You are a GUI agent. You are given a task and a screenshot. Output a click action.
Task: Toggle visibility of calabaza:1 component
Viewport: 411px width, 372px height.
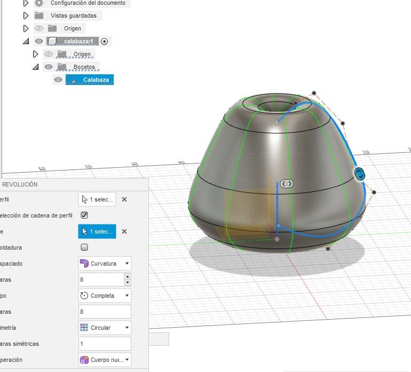tap(39, 41)
